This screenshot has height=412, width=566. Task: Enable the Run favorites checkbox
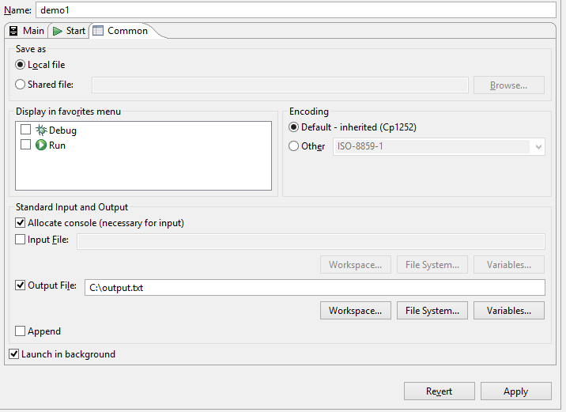point(26,146)
